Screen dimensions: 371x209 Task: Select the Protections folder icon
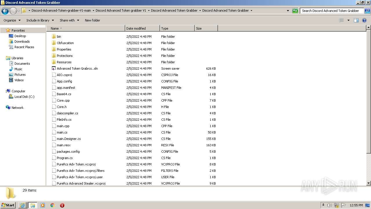[54, 56]
